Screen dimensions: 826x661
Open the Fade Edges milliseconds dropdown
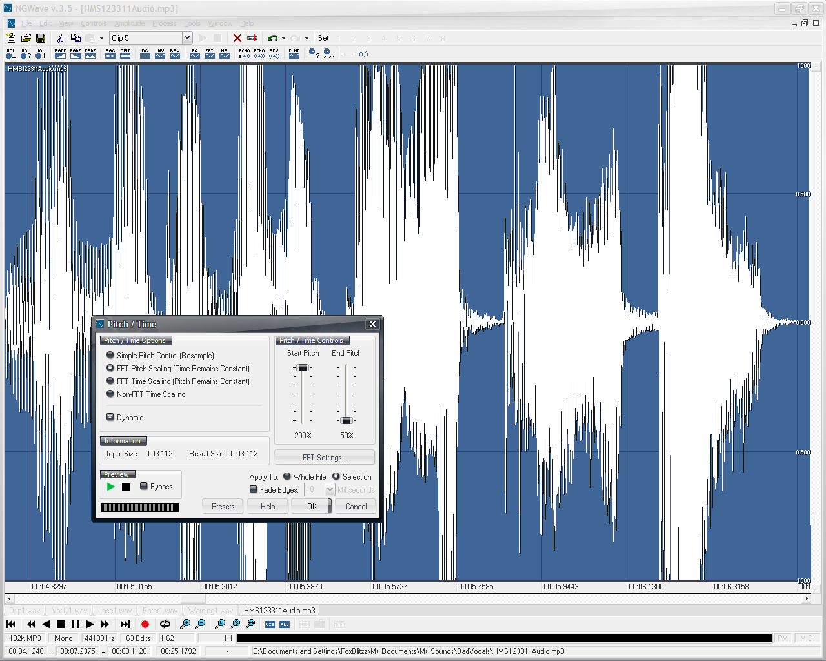[330, 489]
